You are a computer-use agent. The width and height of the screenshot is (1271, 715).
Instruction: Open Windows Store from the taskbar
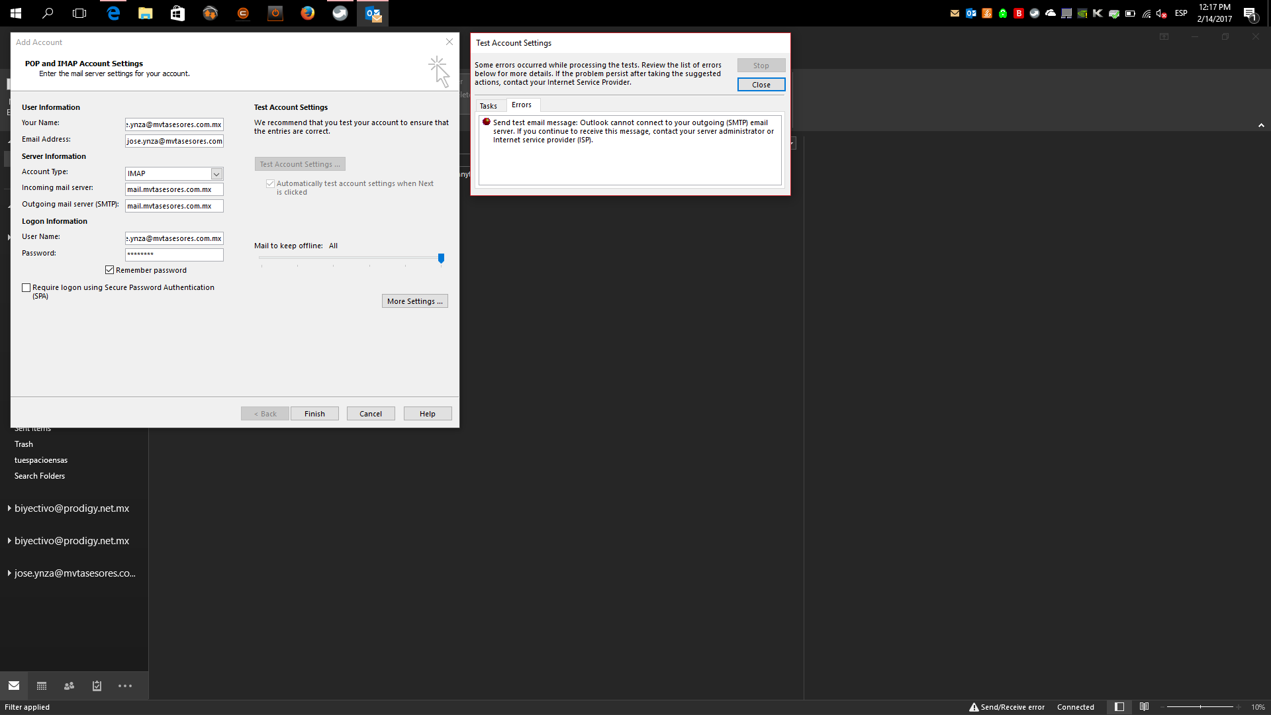pos(178,13)
